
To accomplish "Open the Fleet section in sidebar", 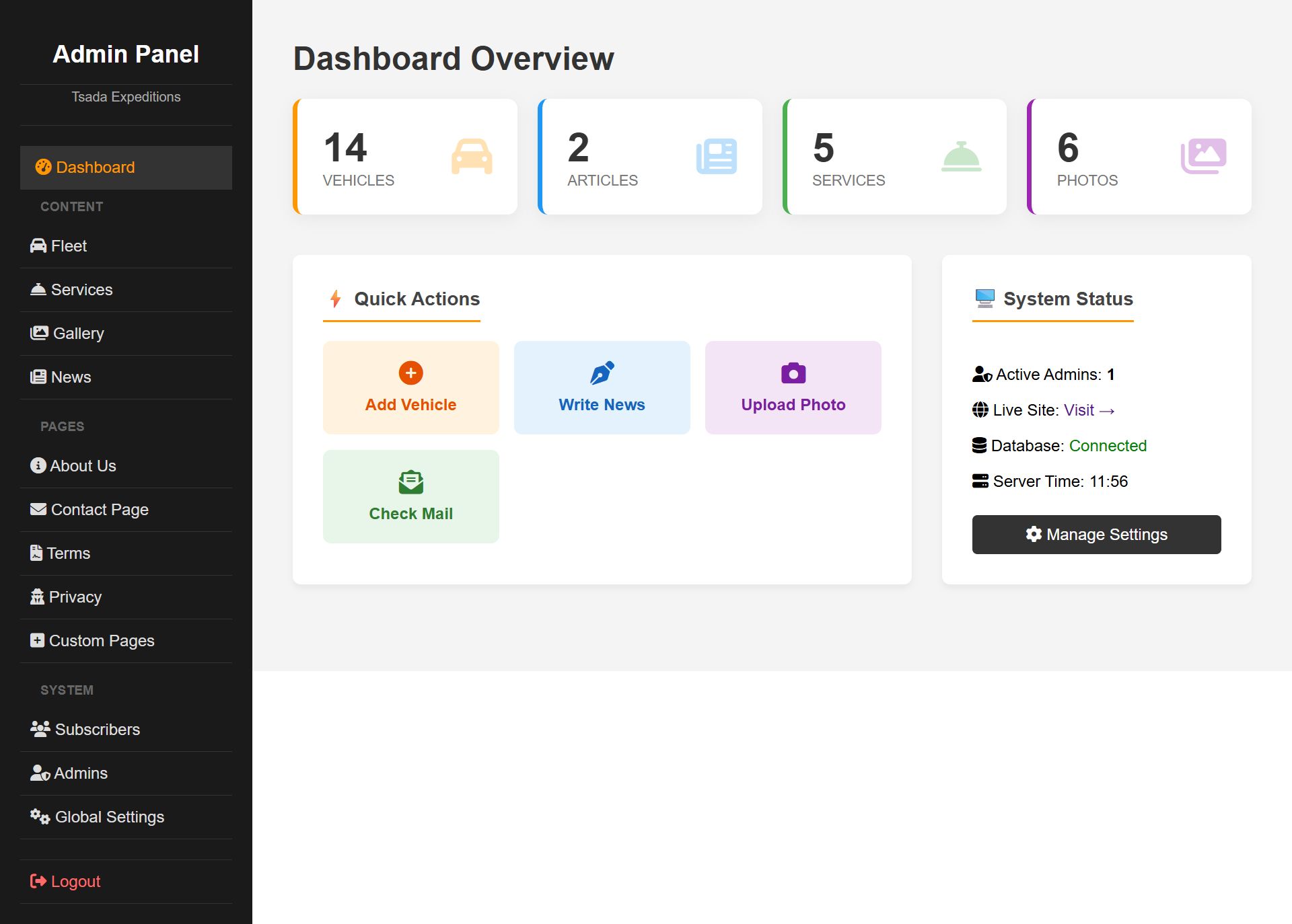I will click(x=69, y=246).
